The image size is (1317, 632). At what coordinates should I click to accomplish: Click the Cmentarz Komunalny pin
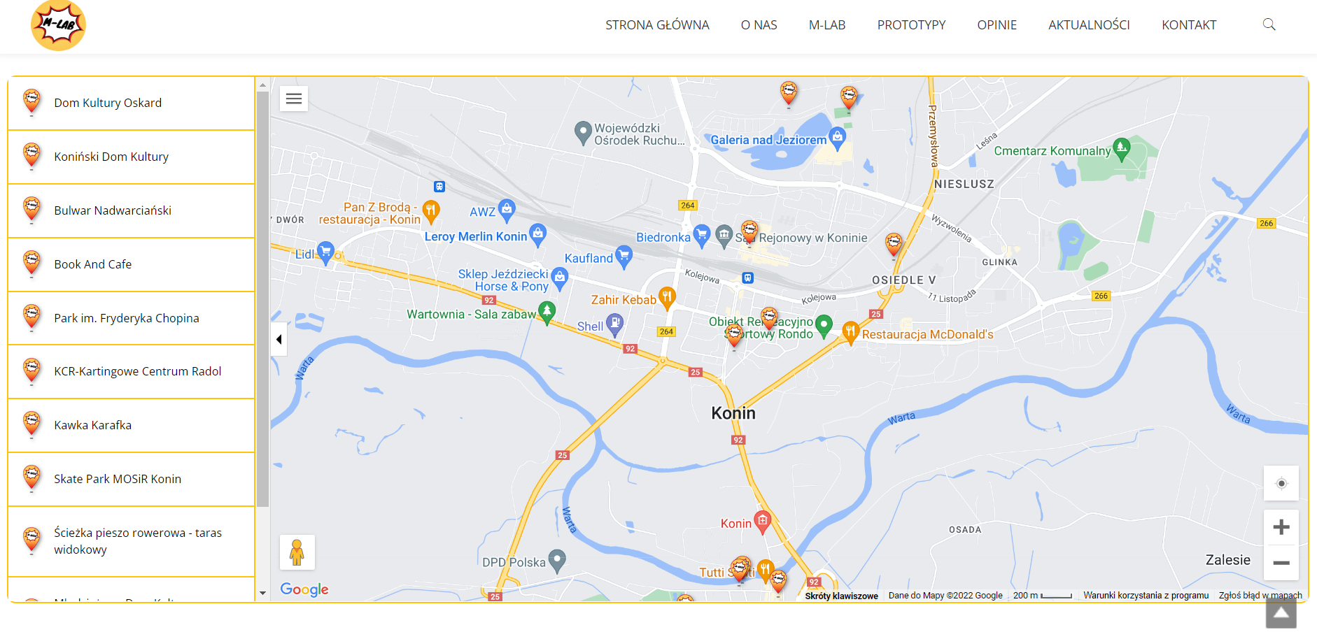coord(1121,148)
